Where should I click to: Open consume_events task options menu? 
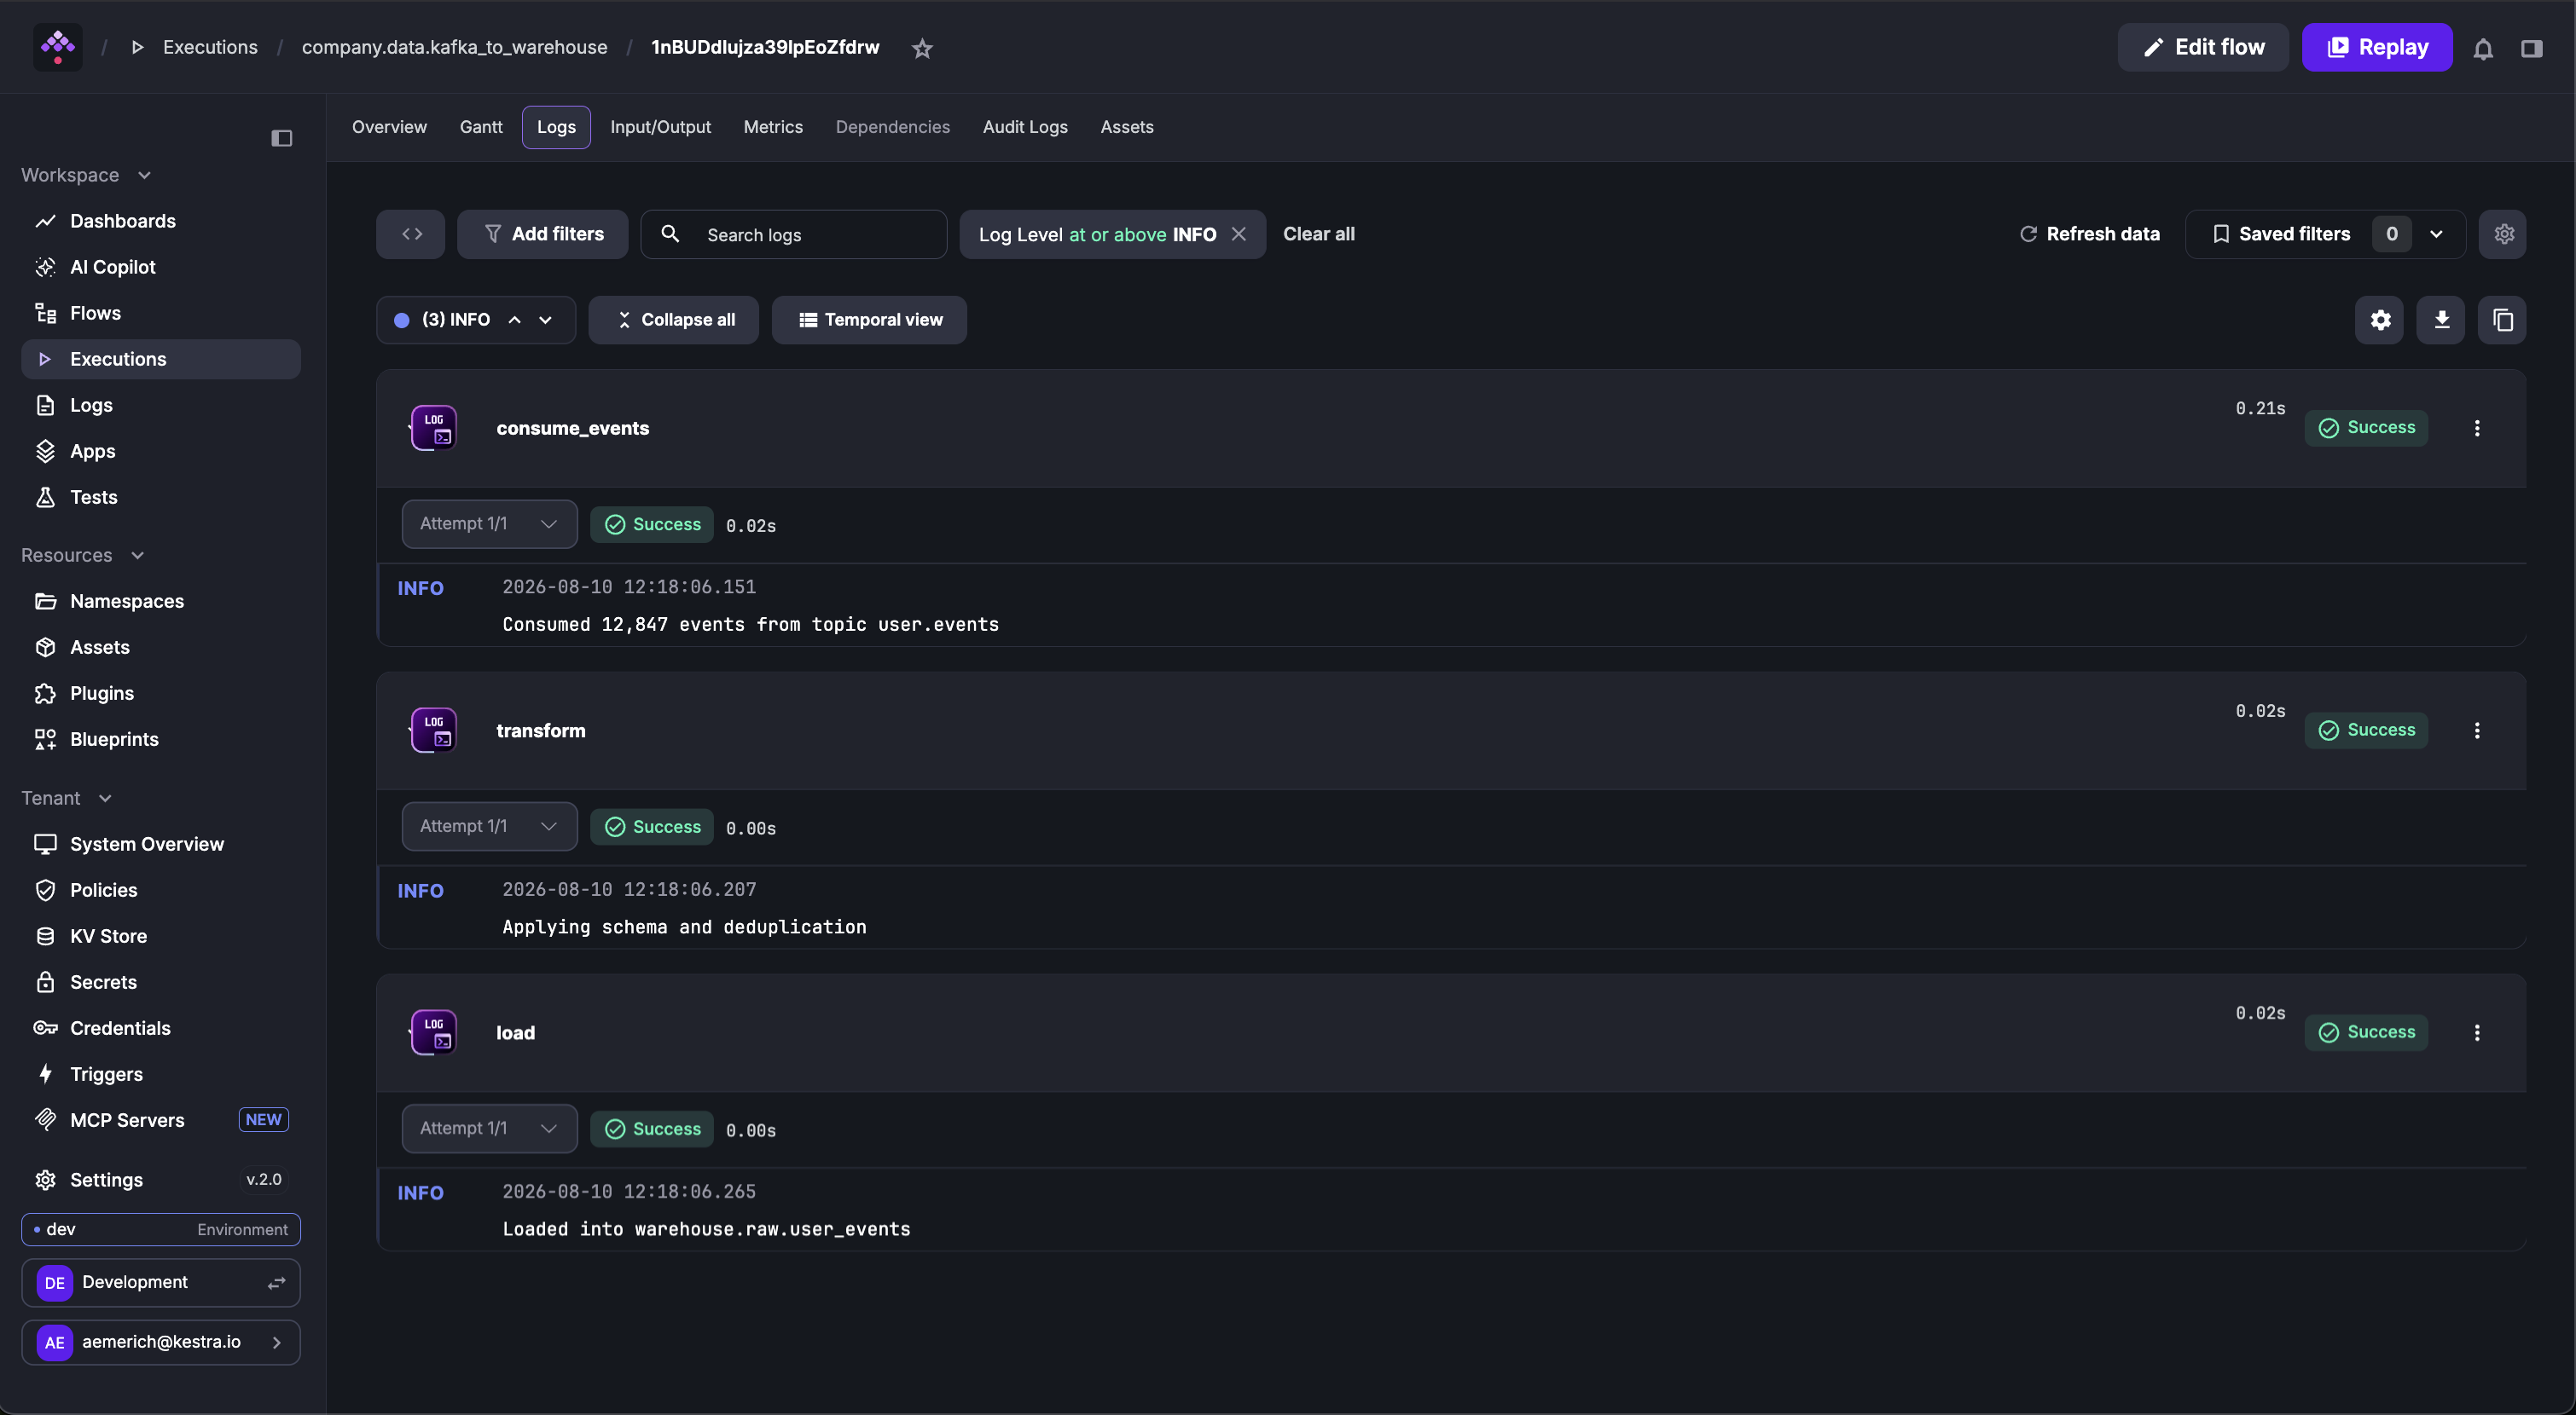click(x=2477, y=428)
